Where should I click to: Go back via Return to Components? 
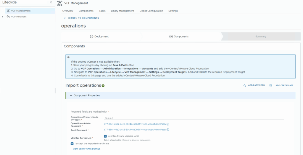click(x=82, y=18)
